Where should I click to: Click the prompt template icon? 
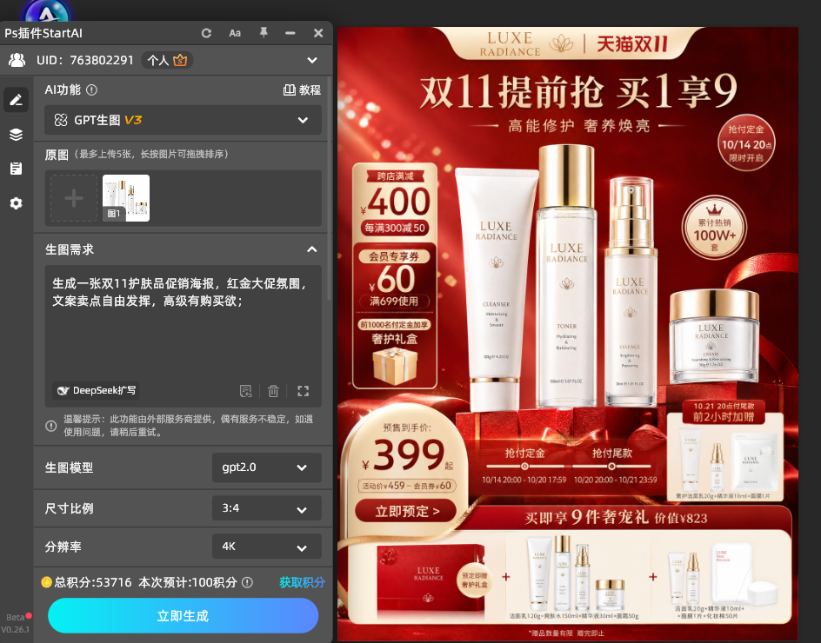(245, 391)
